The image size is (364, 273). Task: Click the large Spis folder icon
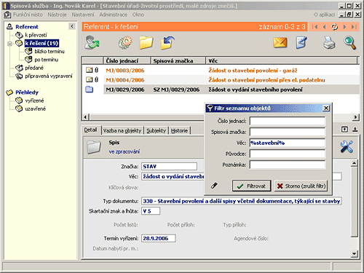(94, 147)
